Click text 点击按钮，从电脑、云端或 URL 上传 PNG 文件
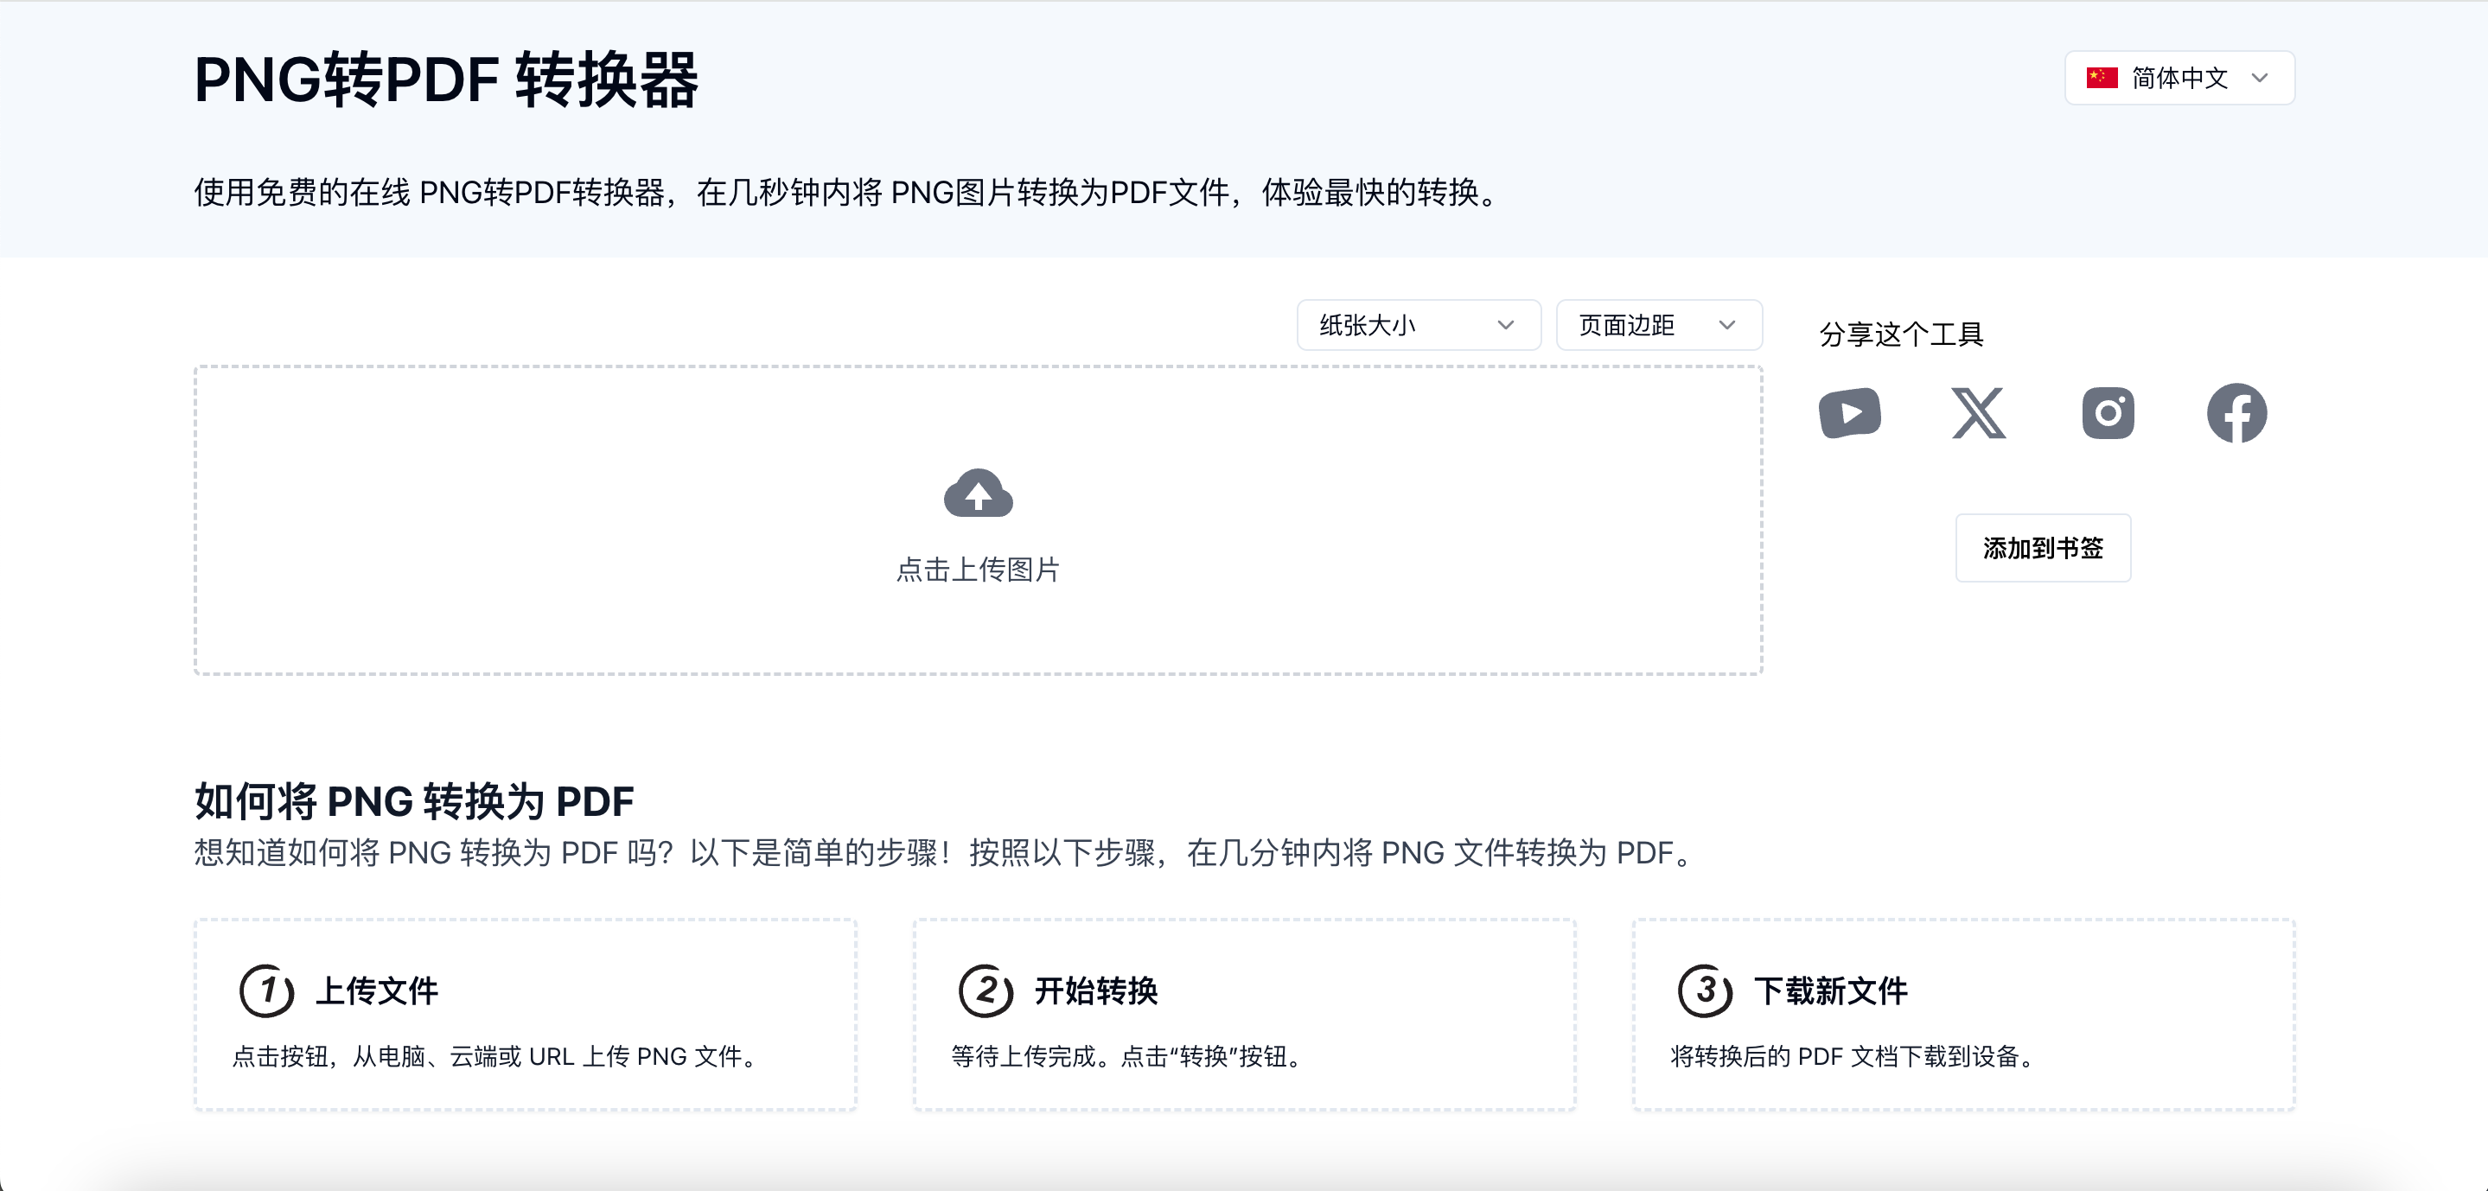Image resolution: width=2488 pixels, height=1191 pixels. [x=497, y=1057]
